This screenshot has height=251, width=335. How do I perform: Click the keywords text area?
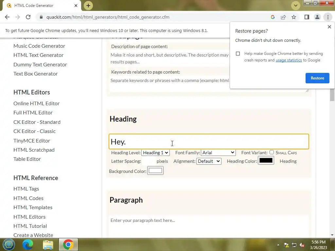(x=209, y=85)
